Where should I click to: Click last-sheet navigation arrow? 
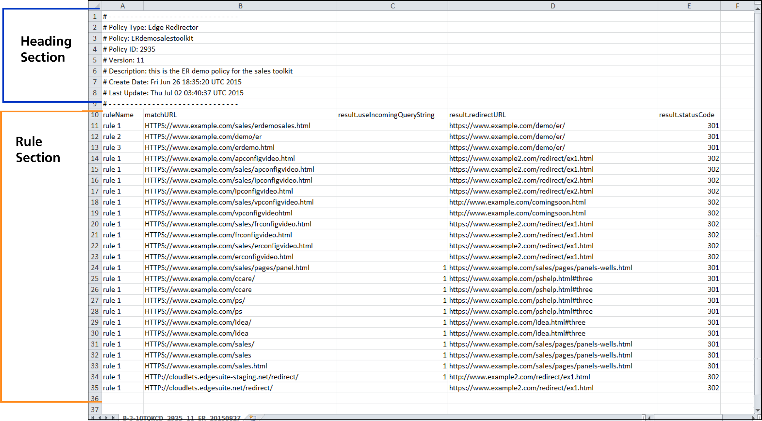tap(113, 418)
